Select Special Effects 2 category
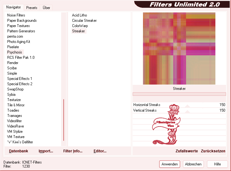The height and width of the screenshot is (171, 231). [x=20, y=84]
